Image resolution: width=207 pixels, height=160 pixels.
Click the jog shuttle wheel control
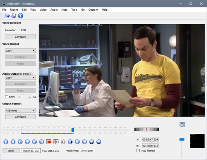pyautogui.click(x=147, y=129)
